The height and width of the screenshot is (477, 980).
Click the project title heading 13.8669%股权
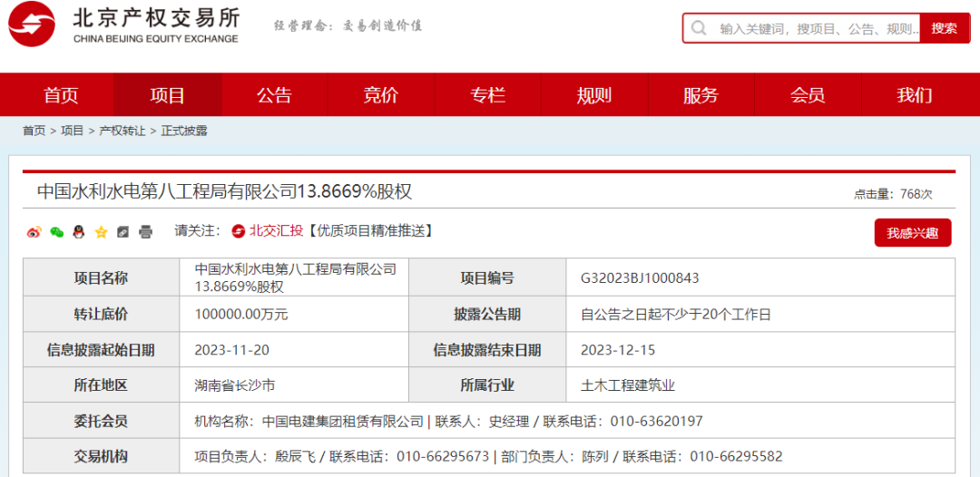click(x=225, y=191)
